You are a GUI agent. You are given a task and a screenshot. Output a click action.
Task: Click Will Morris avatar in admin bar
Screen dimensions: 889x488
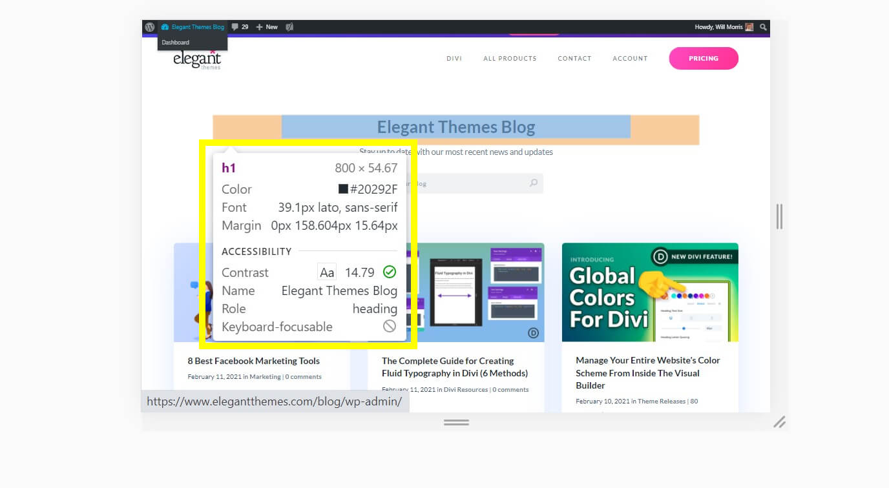click(749, 27)
